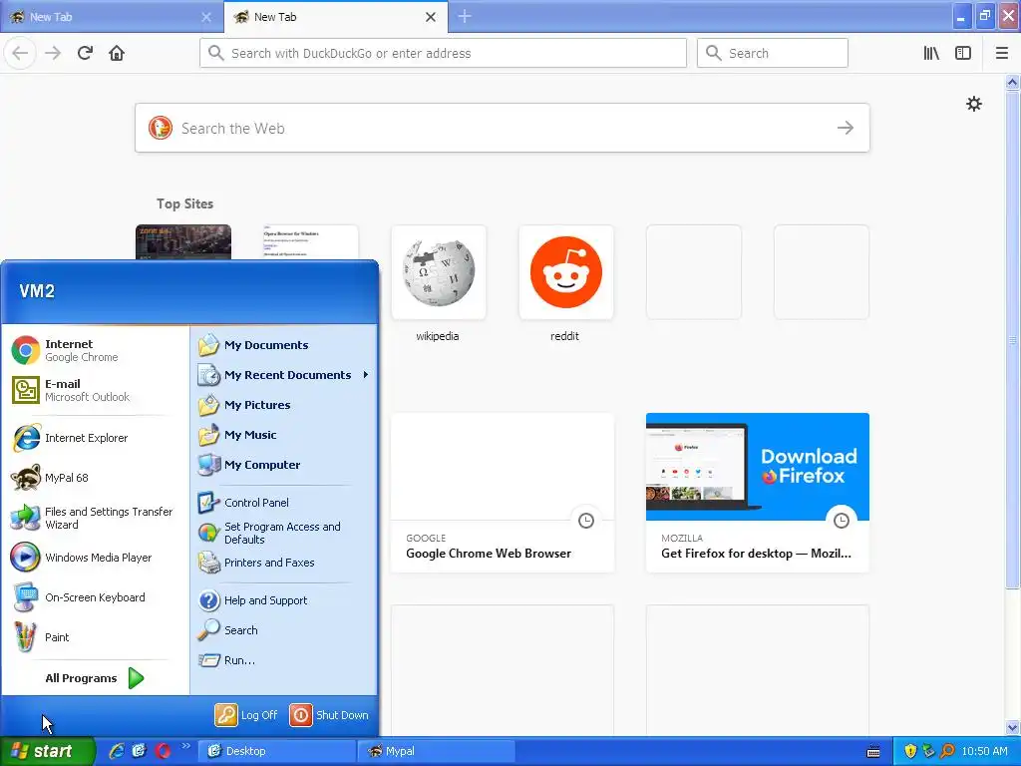Launch Paint from Start menu
The width and height of the screenshot is (1021, 766).
(x=95, y=637)
